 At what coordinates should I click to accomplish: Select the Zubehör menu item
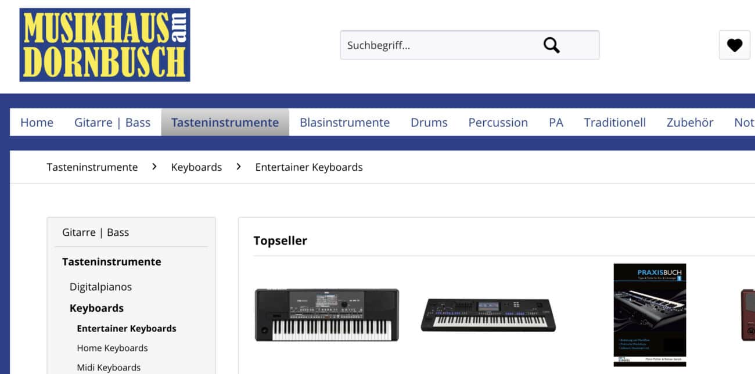click(690, 123)
